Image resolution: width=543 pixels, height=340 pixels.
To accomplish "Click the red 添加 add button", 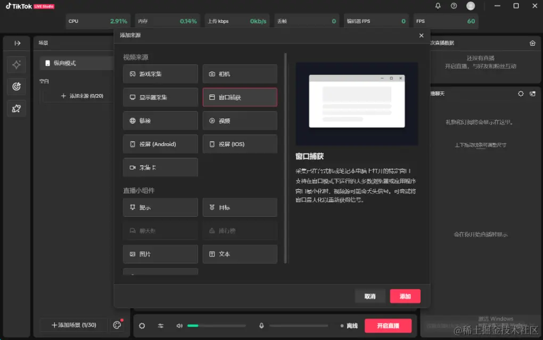I will [405, 296].
